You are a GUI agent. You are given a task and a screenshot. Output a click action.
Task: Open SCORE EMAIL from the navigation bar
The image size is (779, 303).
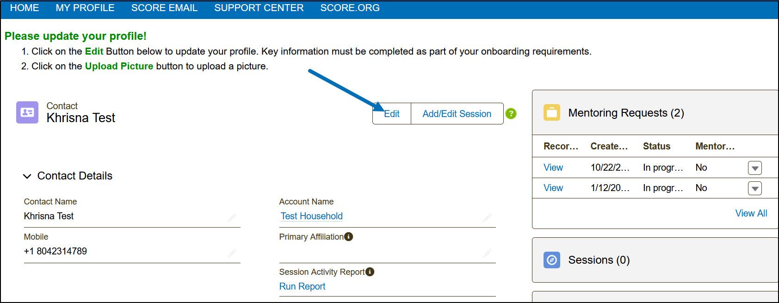coord(164,8)
